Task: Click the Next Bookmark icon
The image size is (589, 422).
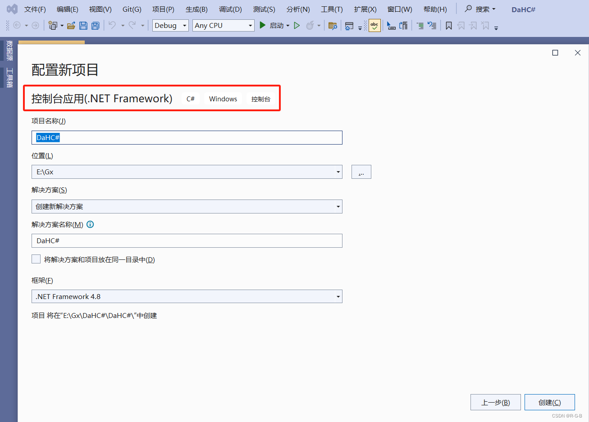Action: point(473,26)
